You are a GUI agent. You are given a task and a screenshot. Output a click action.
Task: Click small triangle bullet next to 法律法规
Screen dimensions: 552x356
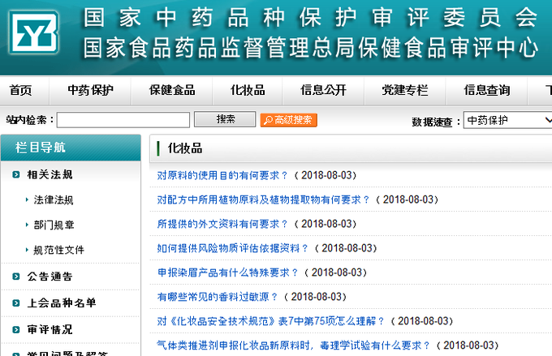point(27,199)
